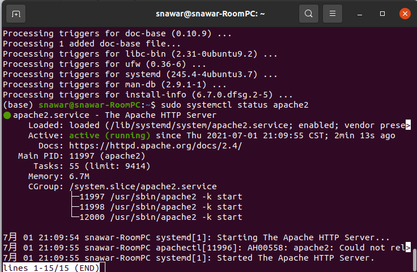Viewport: 417px width, 272px height.
Task: Click the terminal vertical scrollbar
Action: (414, 259)
